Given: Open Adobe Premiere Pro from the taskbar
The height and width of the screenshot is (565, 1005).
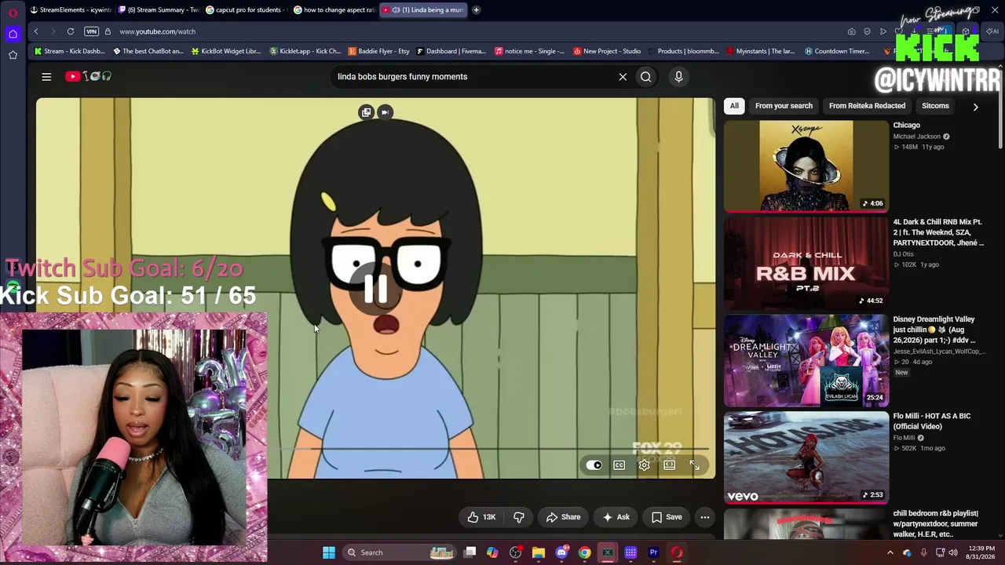Looking at the screenshot, I should coord(653,552).
